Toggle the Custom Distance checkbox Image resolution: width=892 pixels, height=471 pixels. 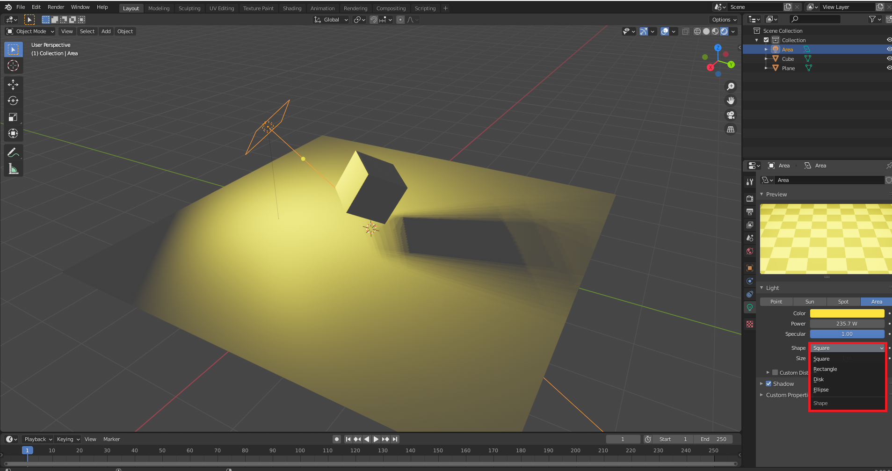[x=775, y=373]
